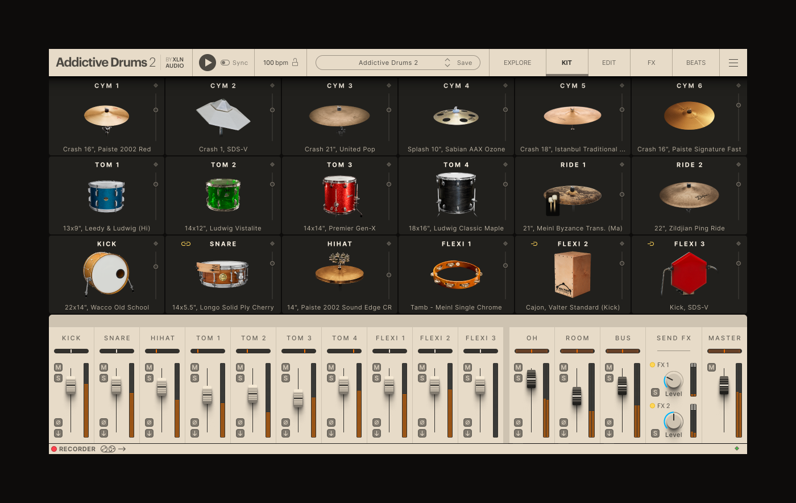Click the TOM 1 diamond menu icon
The height and width of the screenshot is (503, 796).
click(x=156, y=164)
